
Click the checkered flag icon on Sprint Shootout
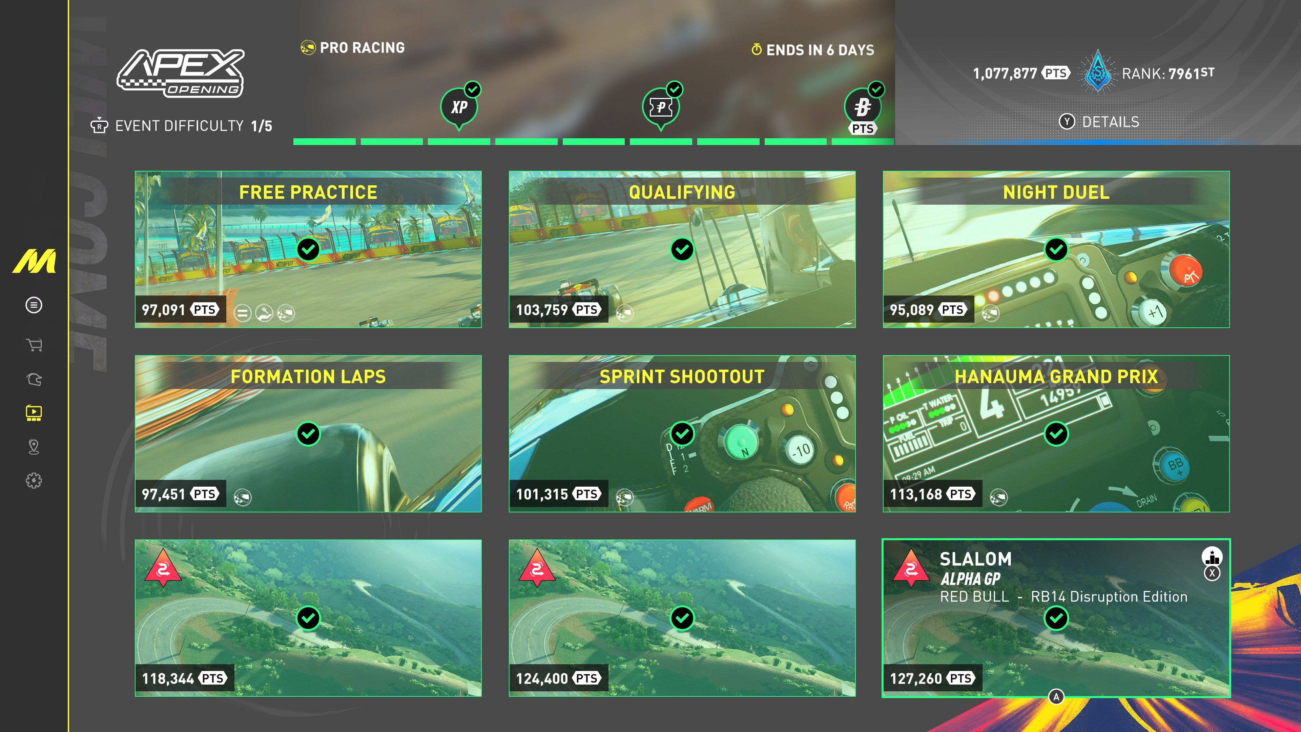tap(625, 497)
